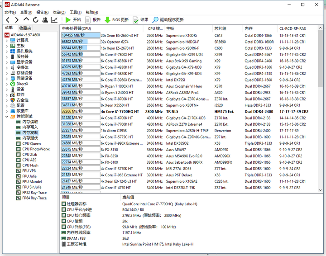
Task: Go forward with the right arrow toolbar icon
Action: tap(17, 20)
